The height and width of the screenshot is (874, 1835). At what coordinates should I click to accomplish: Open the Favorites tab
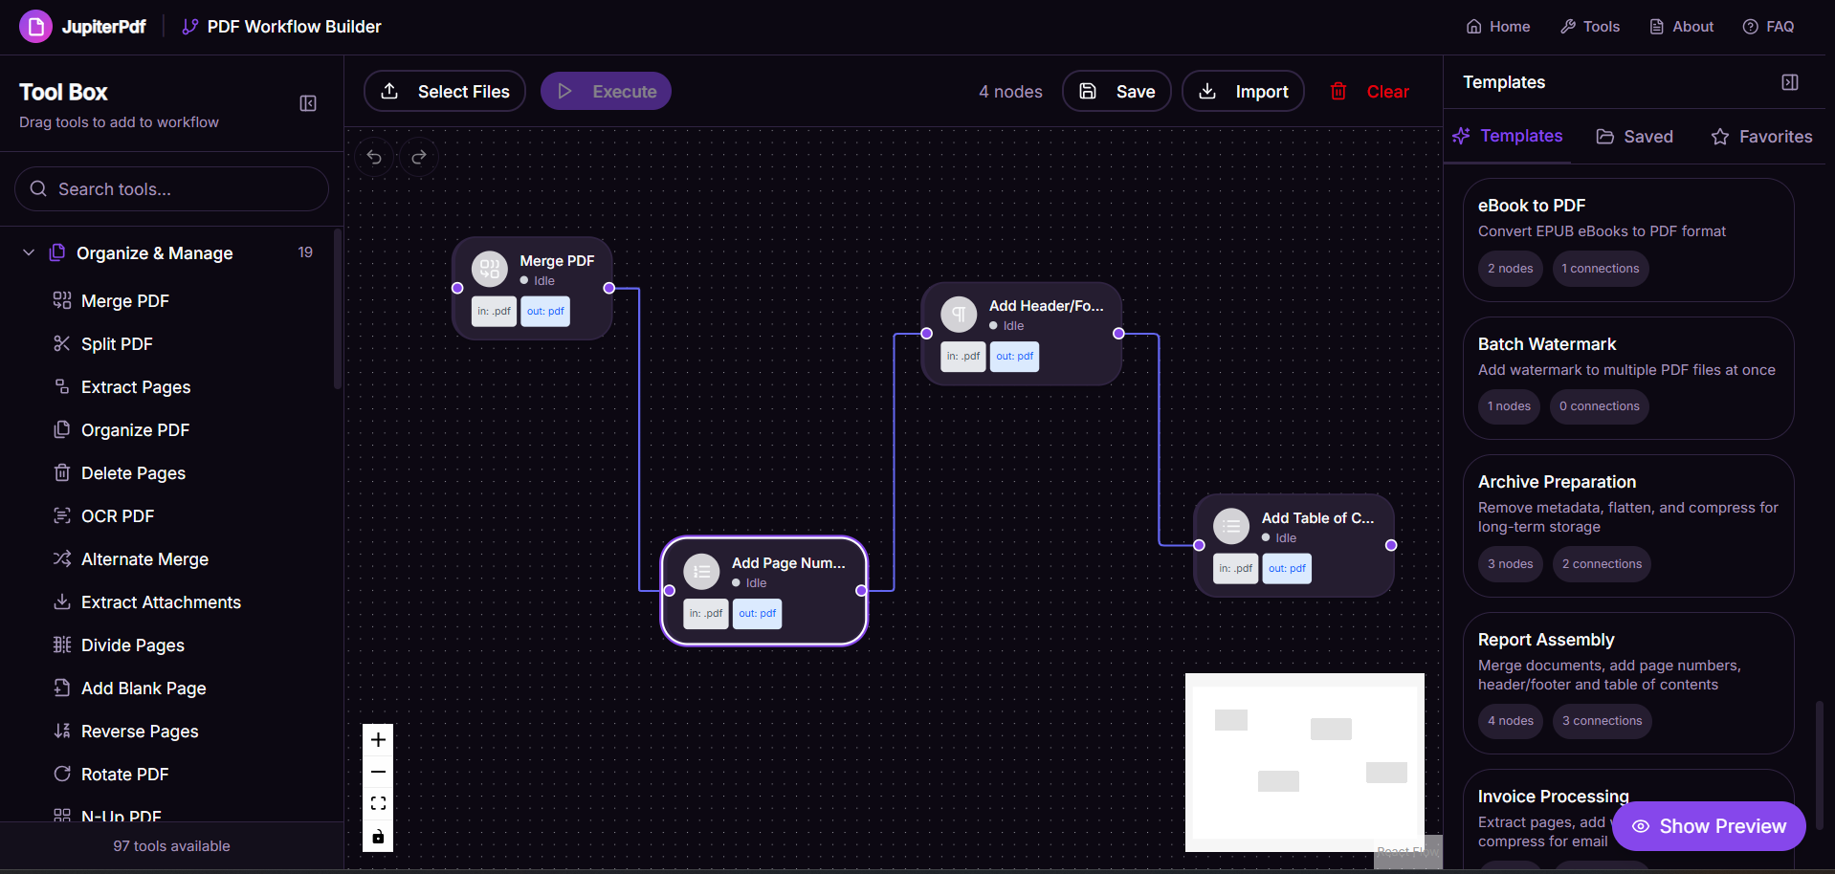1761,137
